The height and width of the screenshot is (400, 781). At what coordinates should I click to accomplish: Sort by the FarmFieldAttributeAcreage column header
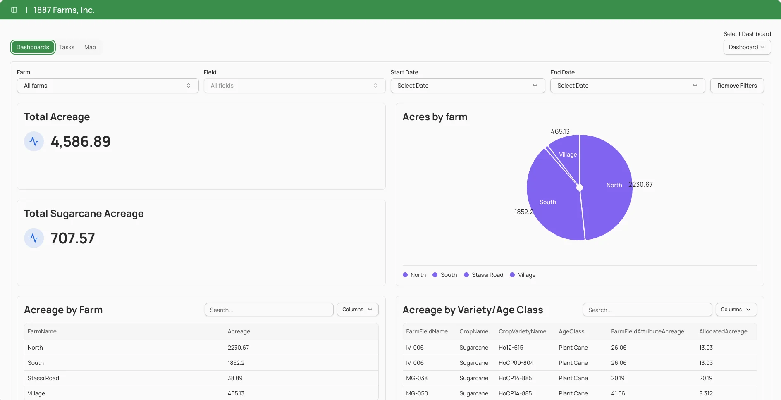tap(647, 331)
